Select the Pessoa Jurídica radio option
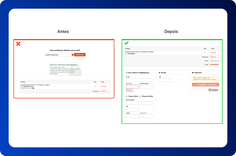This screenshot has width=236, height=156. (x=141, y=96)
